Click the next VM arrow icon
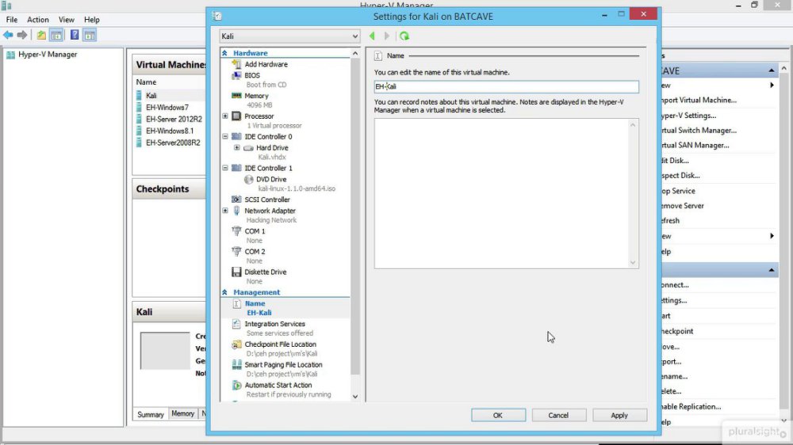Image resolution: width=793 pixels, height=445 pixels. 387,36
